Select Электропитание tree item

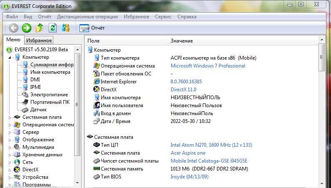pyautogui.click(x=49, y=95)
